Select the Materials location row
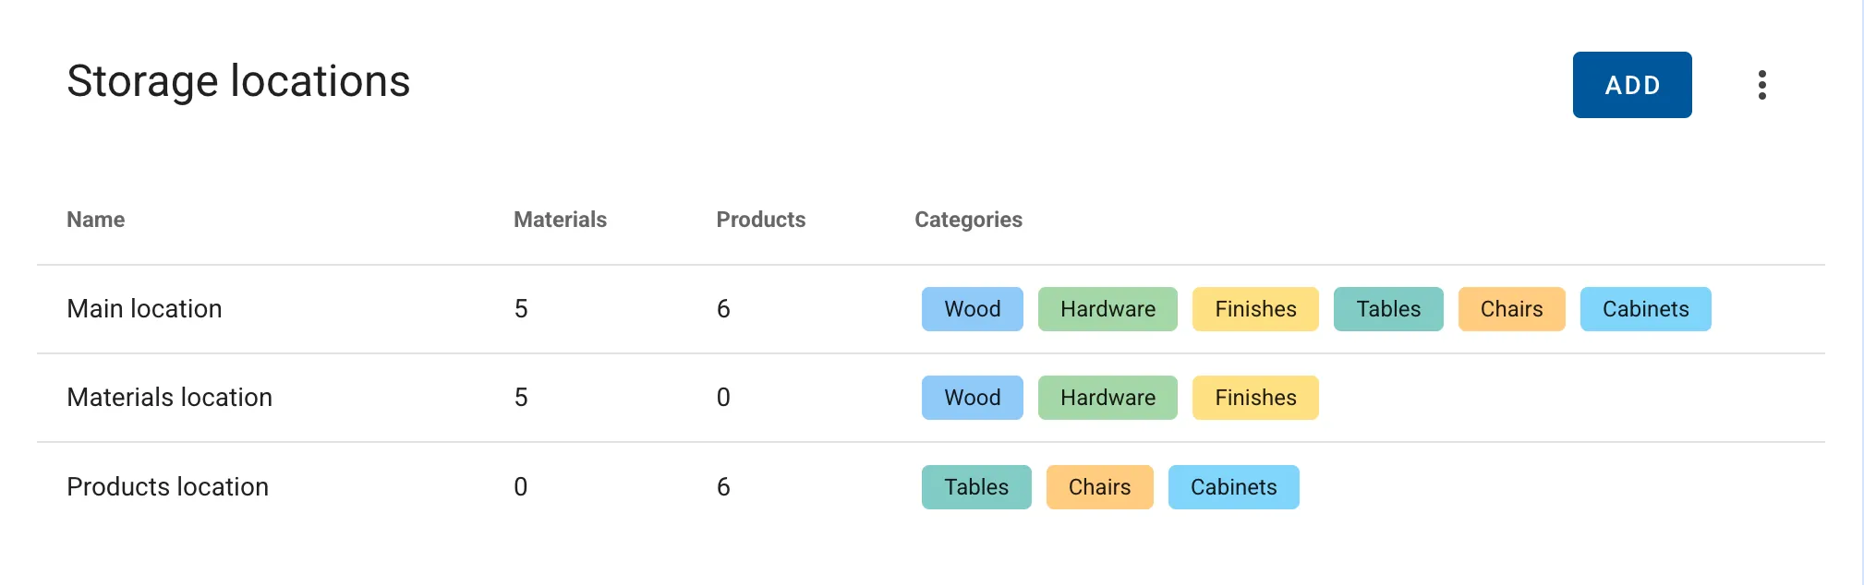 [x=170, y=398]
